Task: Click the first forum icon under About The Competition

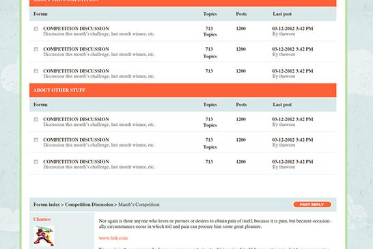Action: pos(36,29)
